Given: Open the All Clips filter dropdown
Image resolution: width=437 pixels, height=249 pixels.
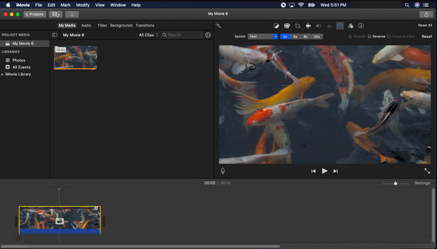Looking at the screenshot, I should pyautogui.click(x=149, y=35).
